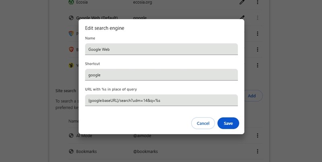
Task: Click into the Shortcut text field
Action: (161, 75)
